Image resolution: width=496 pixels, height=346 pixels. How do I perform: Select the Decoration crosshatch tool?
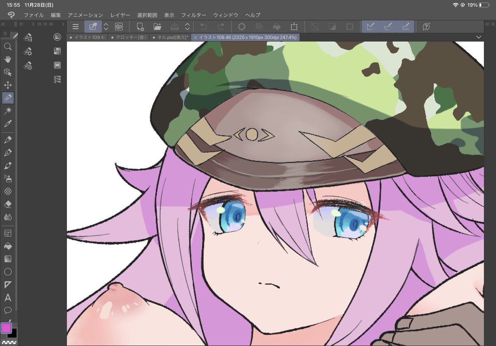[x=8, y=191]
